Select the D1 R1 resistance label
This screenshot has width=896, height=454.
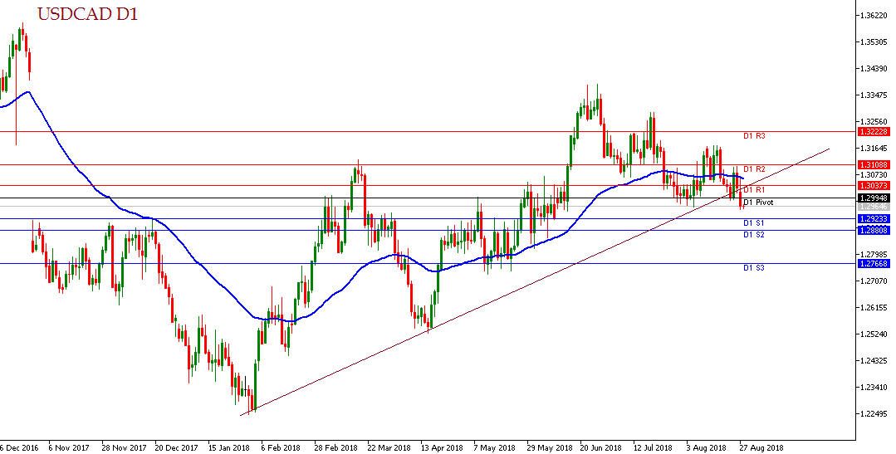point(754,189)
